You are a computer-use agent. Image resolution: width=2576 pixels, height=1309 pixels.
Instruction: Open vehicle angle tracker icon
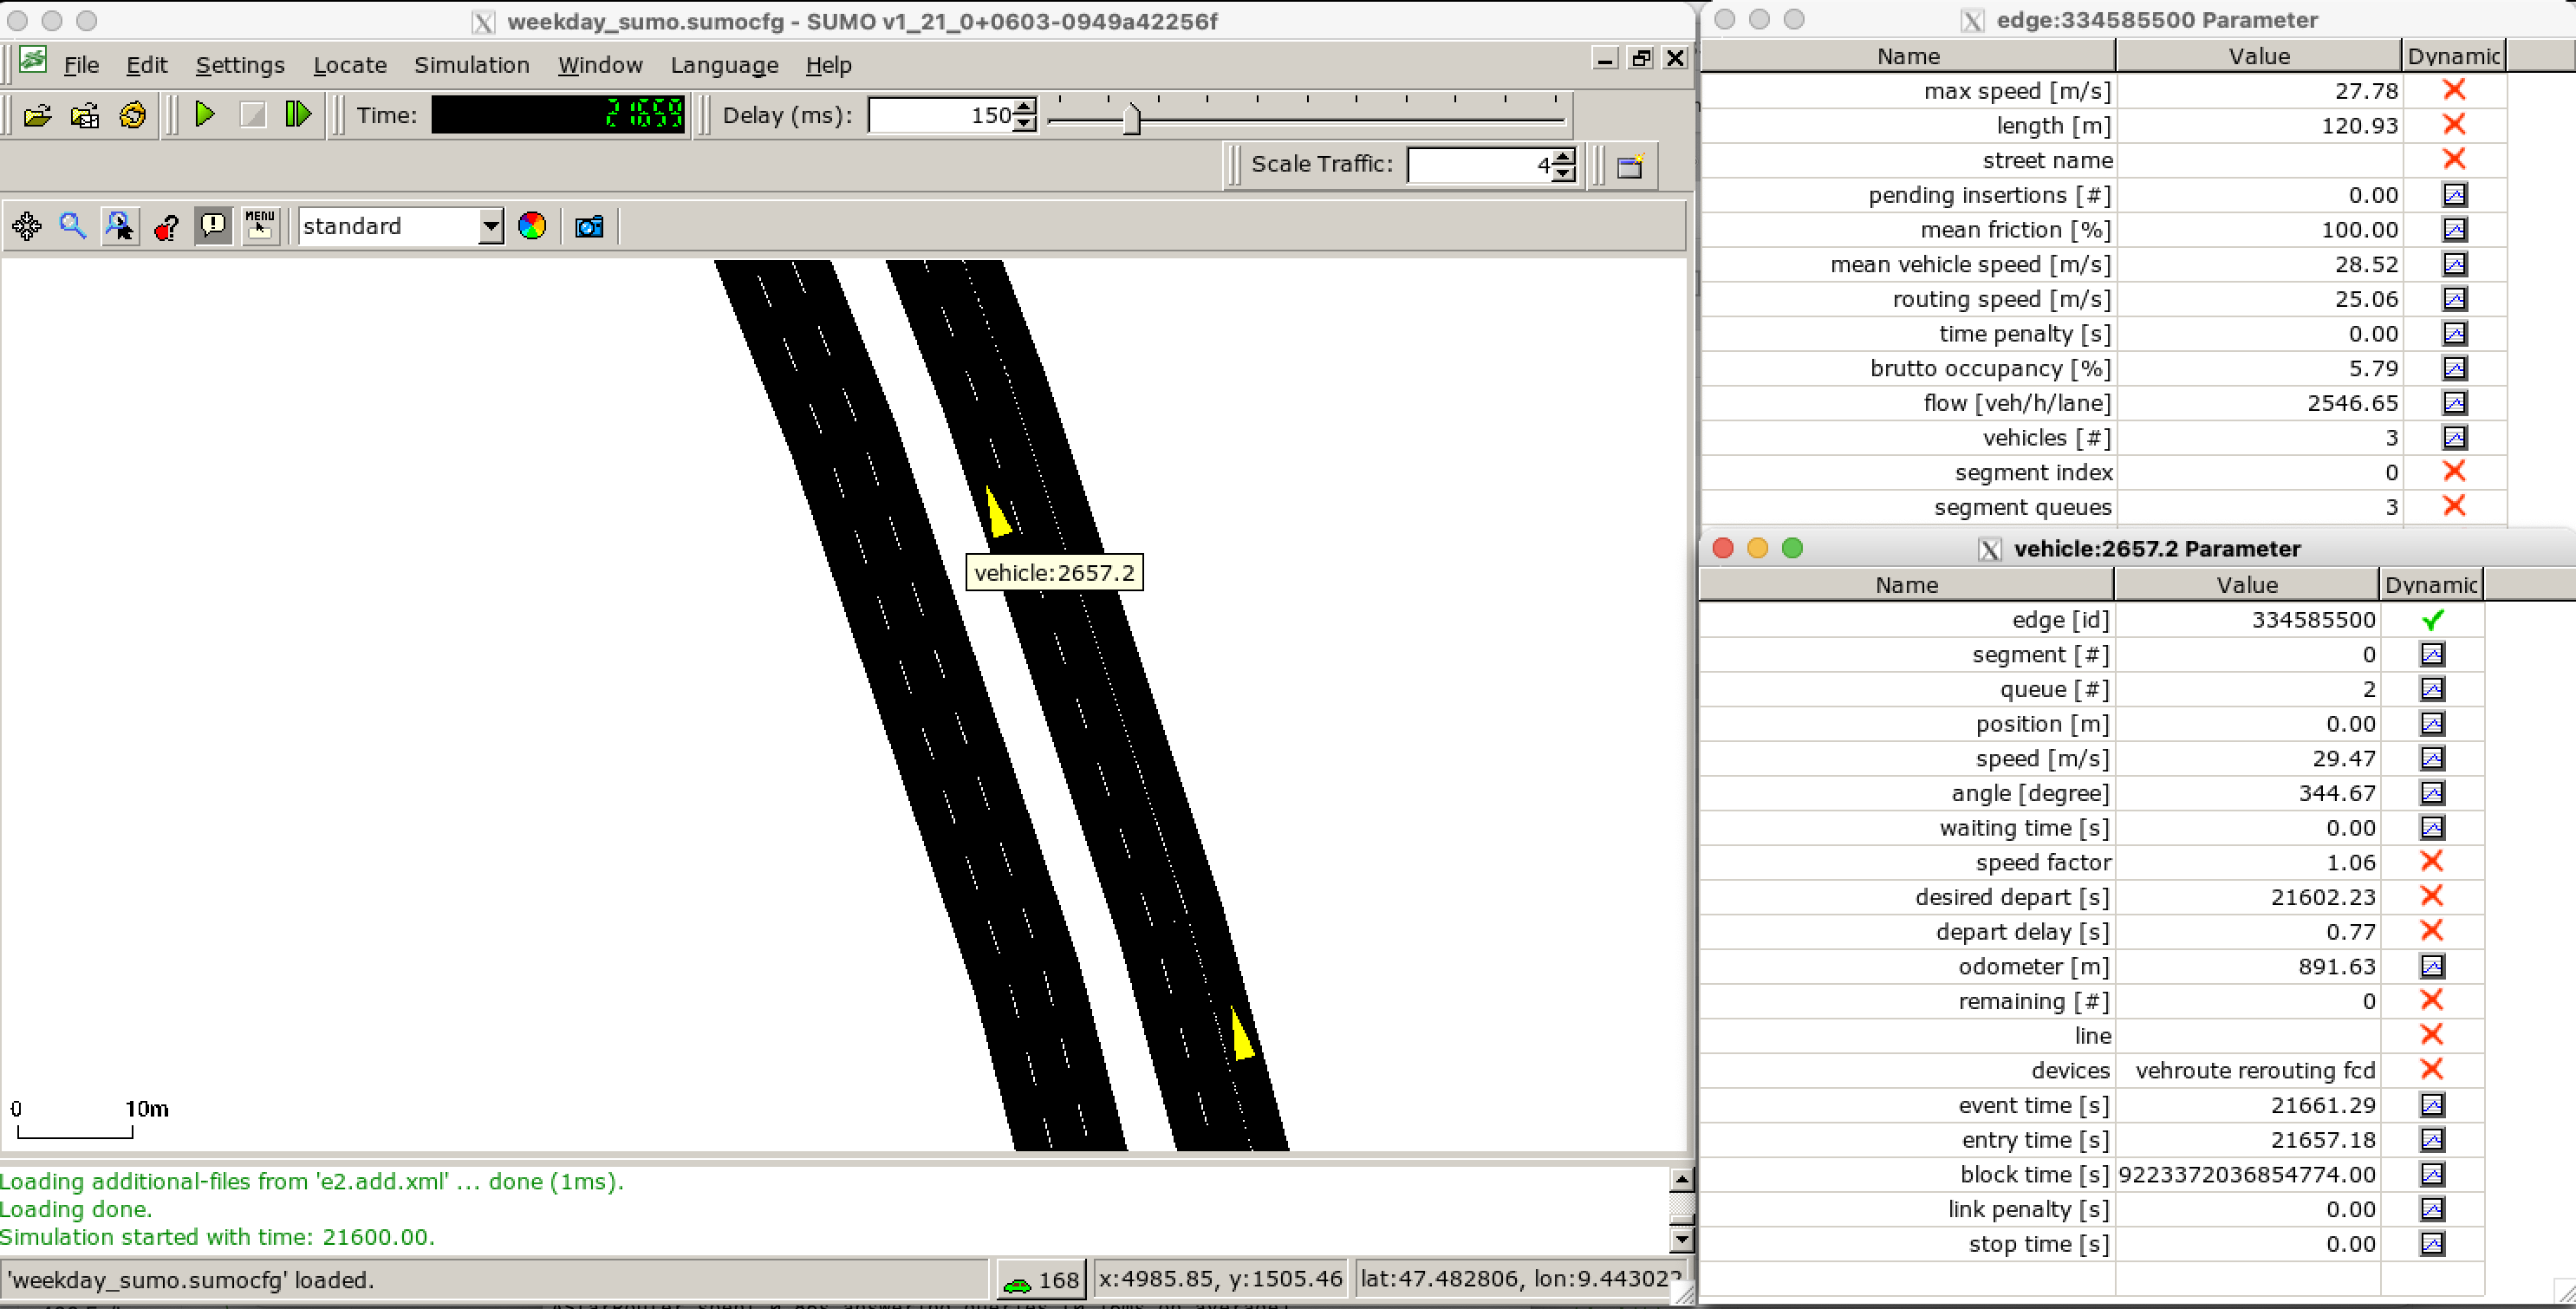[x=2432, y=793]
